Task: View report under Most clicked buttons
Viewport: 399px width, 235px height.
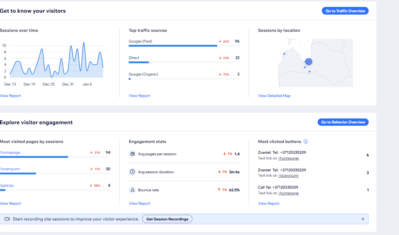Action: [269, 204]
